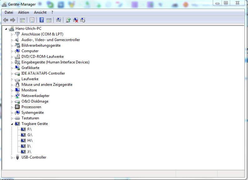Click the Mäuse mouse category icon
This screenshot has width=248, height=180.
point(17,85)
